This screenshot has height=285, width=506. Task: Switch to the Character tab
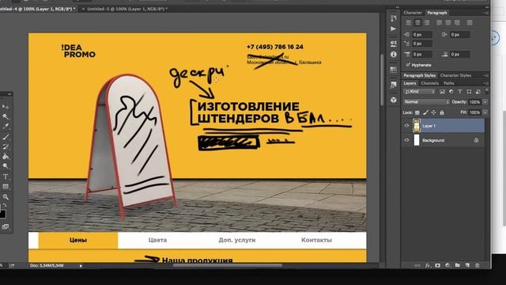pos(413,13)
